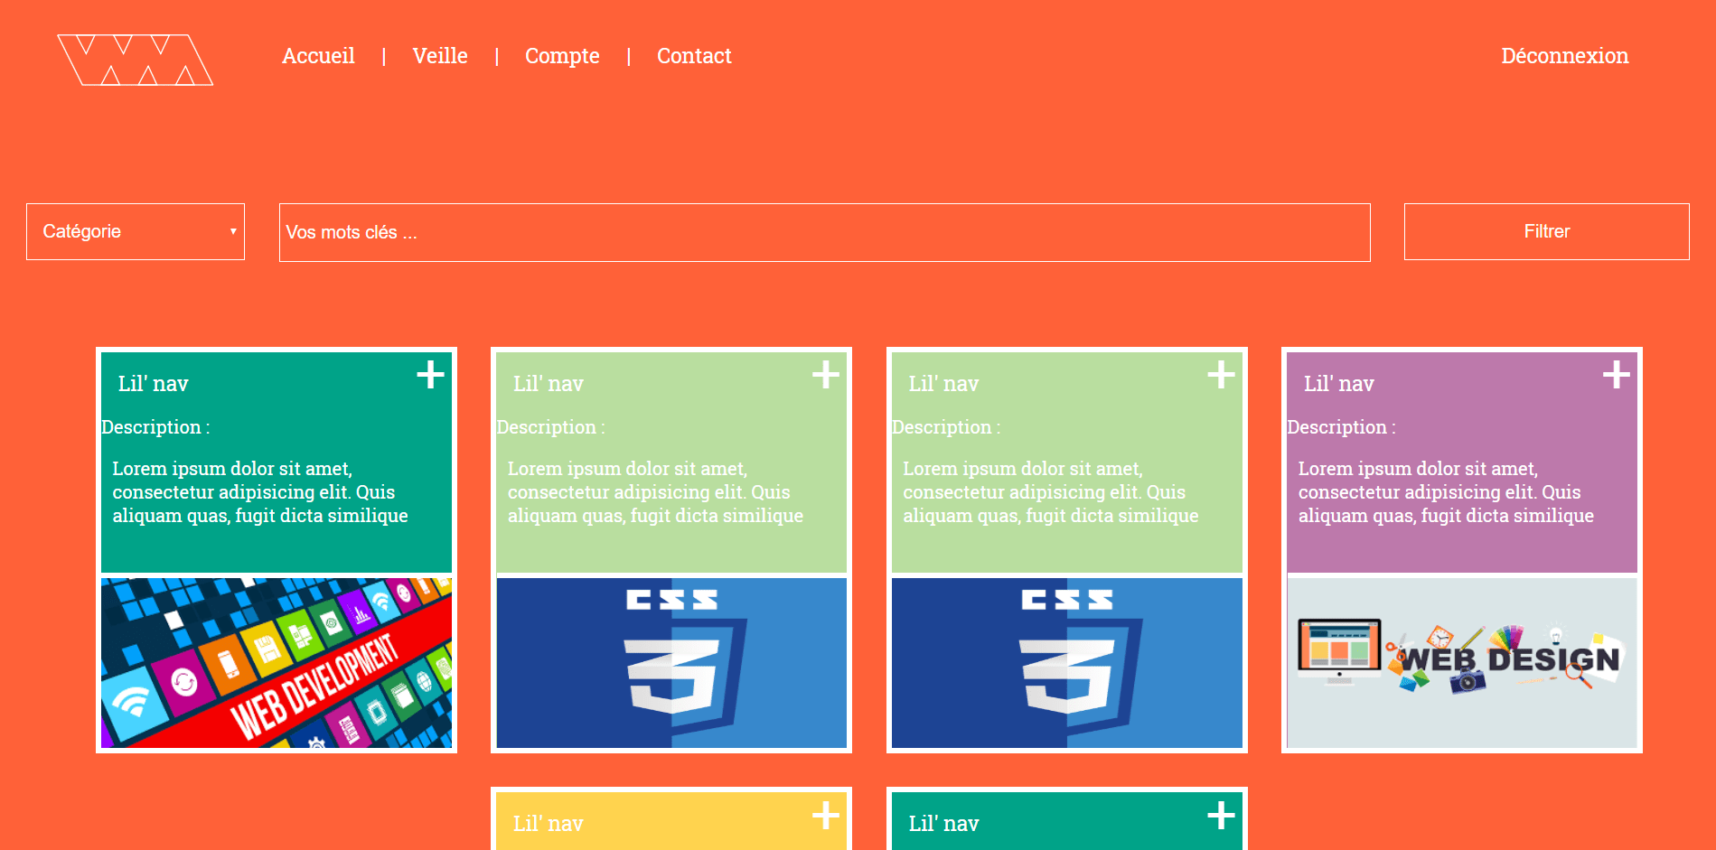This screenshot has width=1716, height=850.
Task: Go to the Accueil page
Action: click(318, 56)
